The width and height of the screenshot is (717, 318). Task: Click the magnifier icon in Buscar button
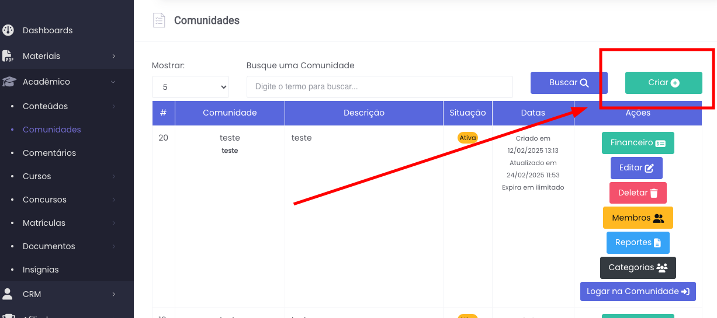coord(584,83)
